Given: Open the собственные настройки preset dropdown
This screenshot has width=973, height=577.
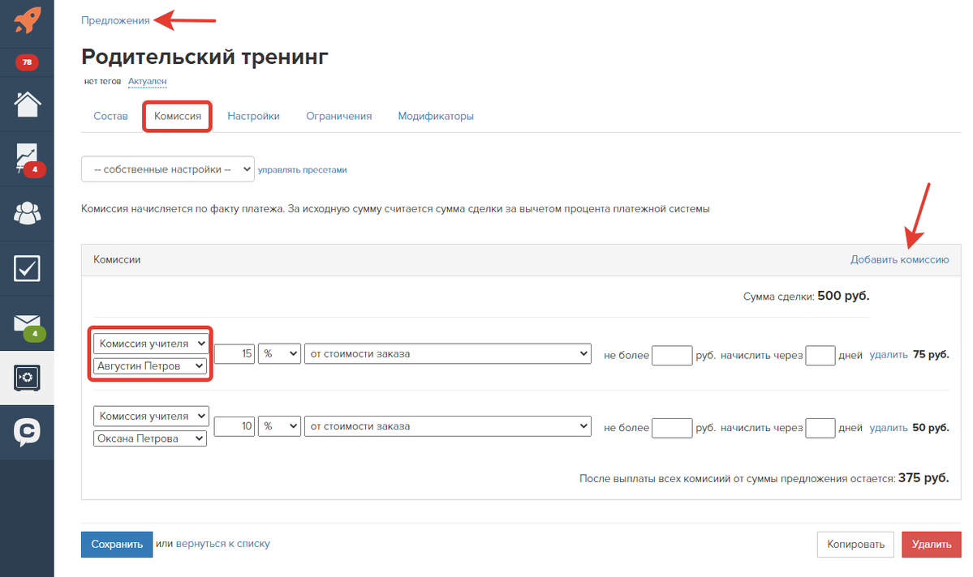Looking at the screenshot, I should 167,169.
